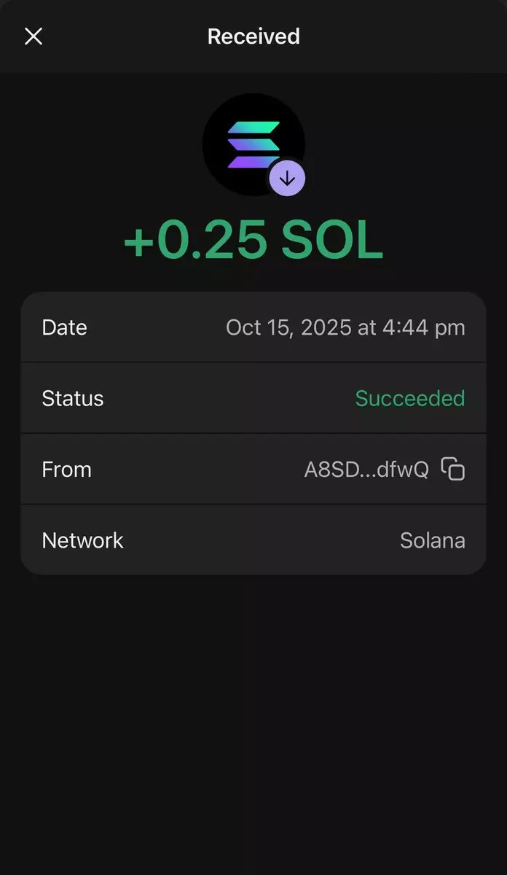Select the Network row label

pyautogui.click(x=82, y=540)
